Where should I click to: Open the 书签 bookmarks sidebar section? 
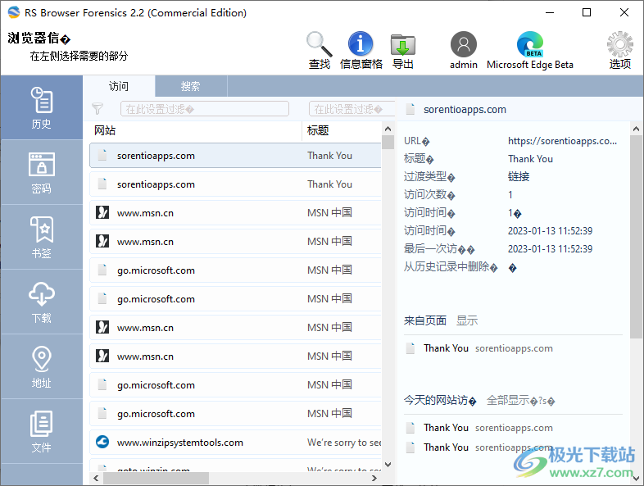tap(42, 237)
